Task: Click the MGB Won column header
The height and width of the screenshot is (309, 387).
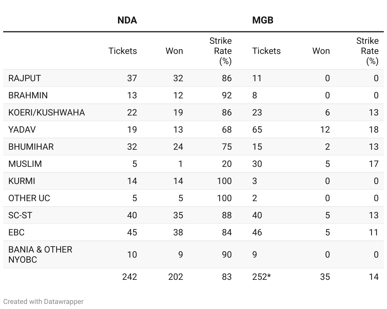Action: pos(321,51)
